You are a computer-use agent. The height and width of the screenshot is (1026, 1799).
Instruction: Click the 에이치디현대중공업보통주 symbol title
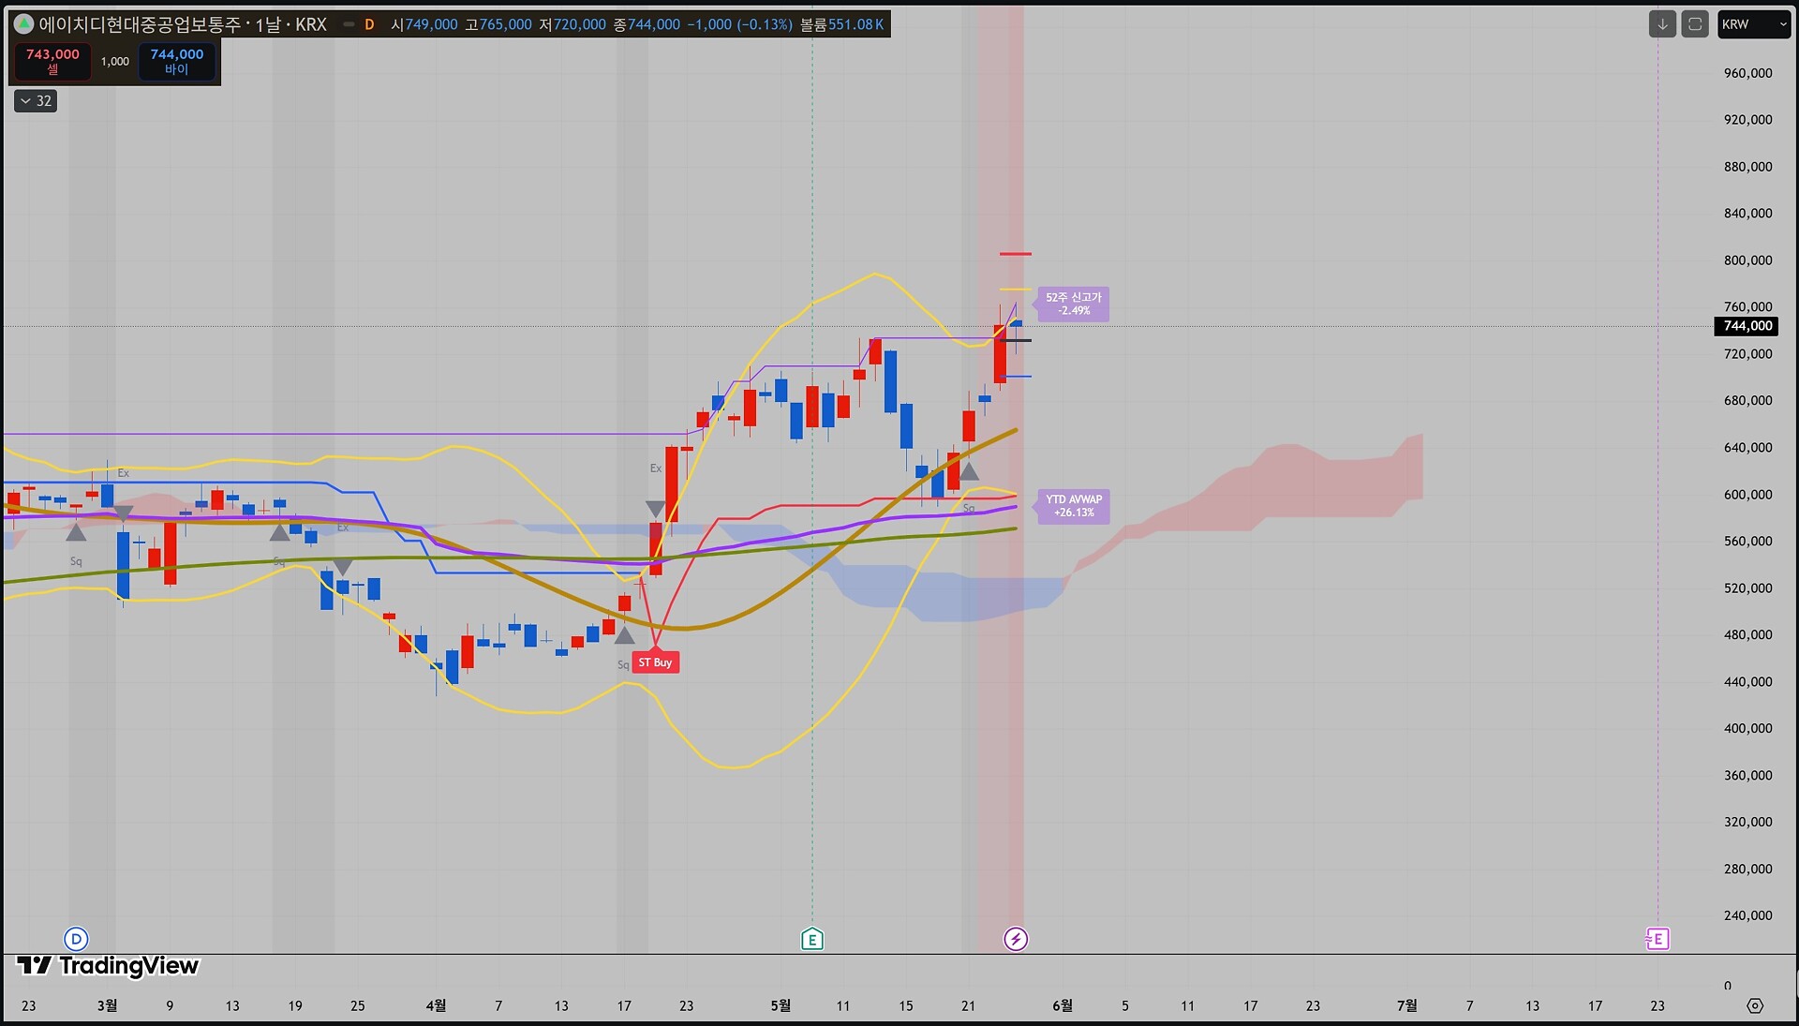[x=141, y=24]
